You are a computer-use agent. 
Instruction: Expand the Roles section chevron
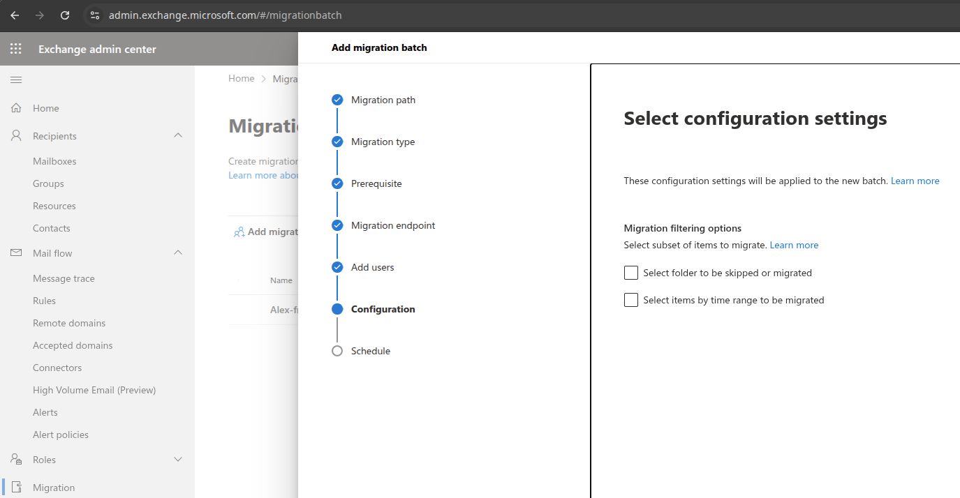click(178, 460)
